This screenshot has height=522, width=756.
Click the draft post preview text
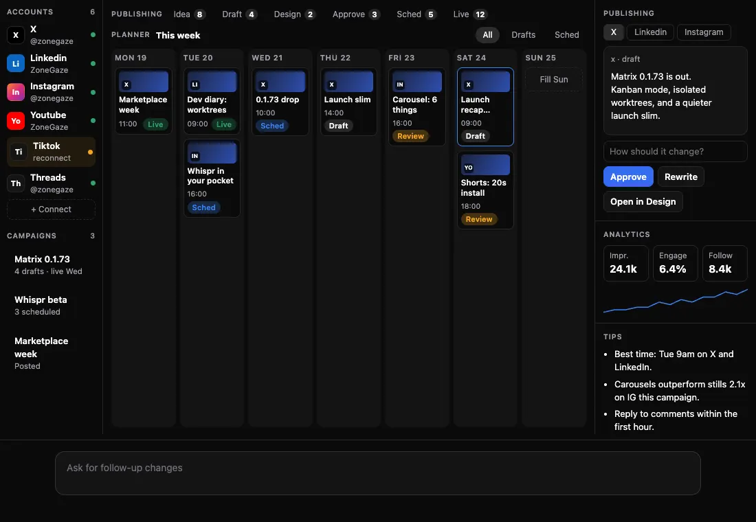pyautogui.click(x=661, y=96)
